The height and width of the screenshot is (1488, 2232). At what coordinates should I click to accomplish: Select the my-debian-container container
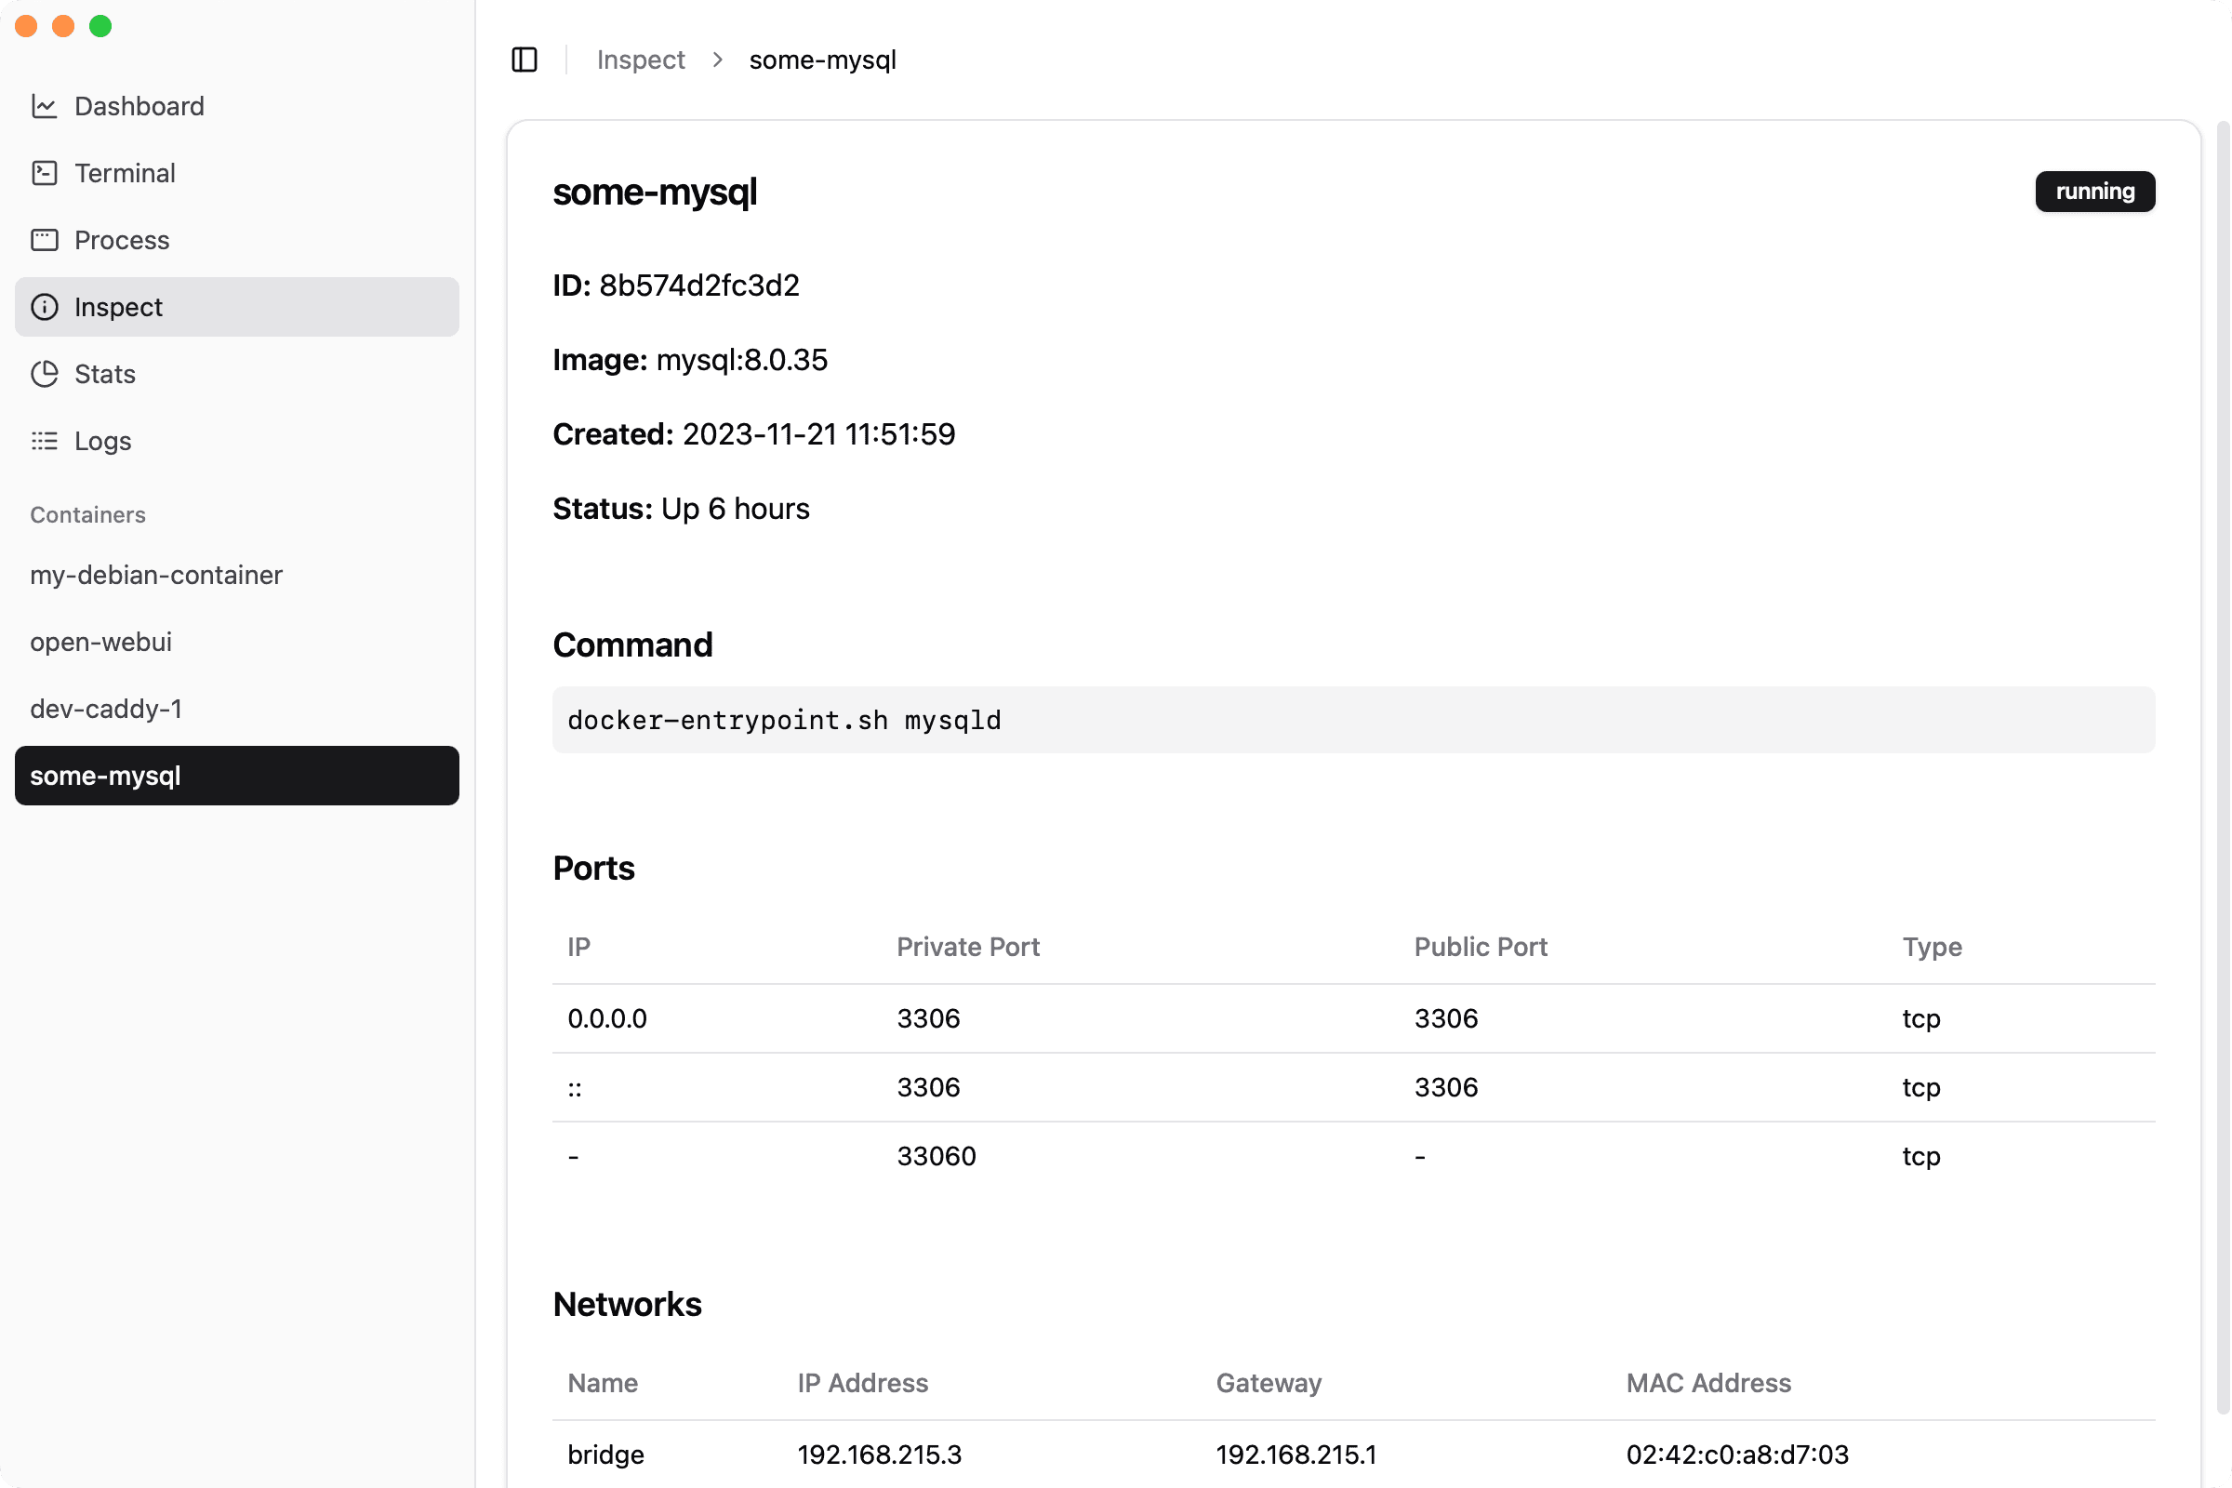tap(237, 575)
